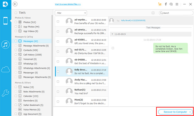
Task: Open the Mom(2) conversation
Action: pyautogui.click(x=82, y=102)
